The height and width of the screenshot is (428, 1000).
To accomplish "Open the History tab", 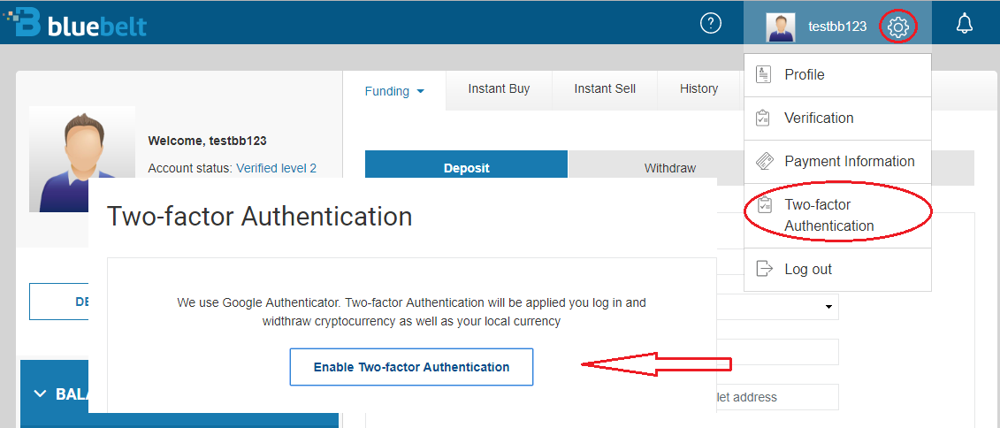I will click(699, 89).
